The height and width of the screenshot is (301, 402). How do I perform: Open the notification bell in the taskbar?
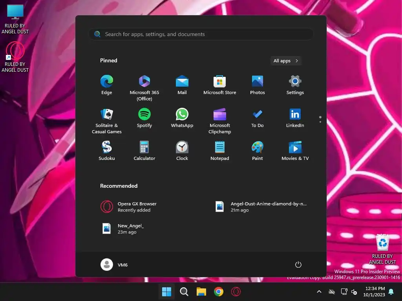click(391, 292)
